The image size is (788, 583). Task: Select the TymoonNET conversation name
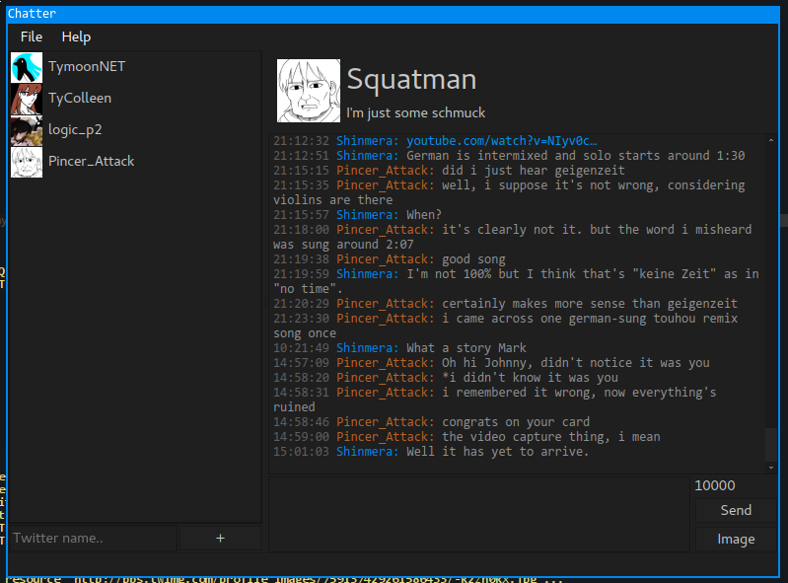[87, 67]
